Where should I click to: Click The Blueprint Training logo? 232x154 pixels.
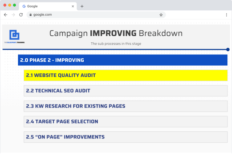(x=14, y=36)
